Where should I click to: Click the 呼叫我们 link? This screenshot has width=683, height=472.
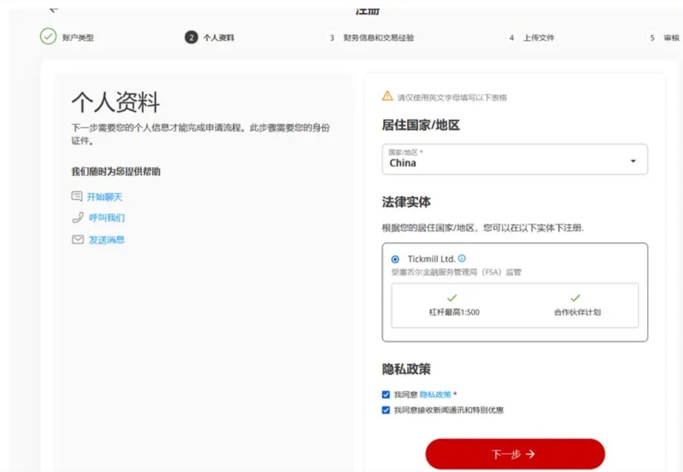tap(107, 218)
